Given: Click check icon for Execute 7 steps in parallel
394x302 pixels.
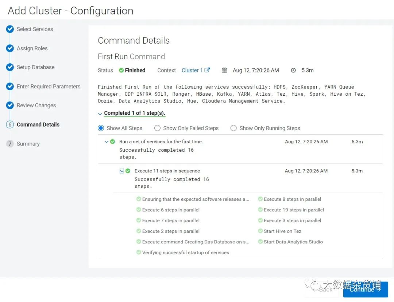Looking at the screenshot, I should (x=139, y=220).
